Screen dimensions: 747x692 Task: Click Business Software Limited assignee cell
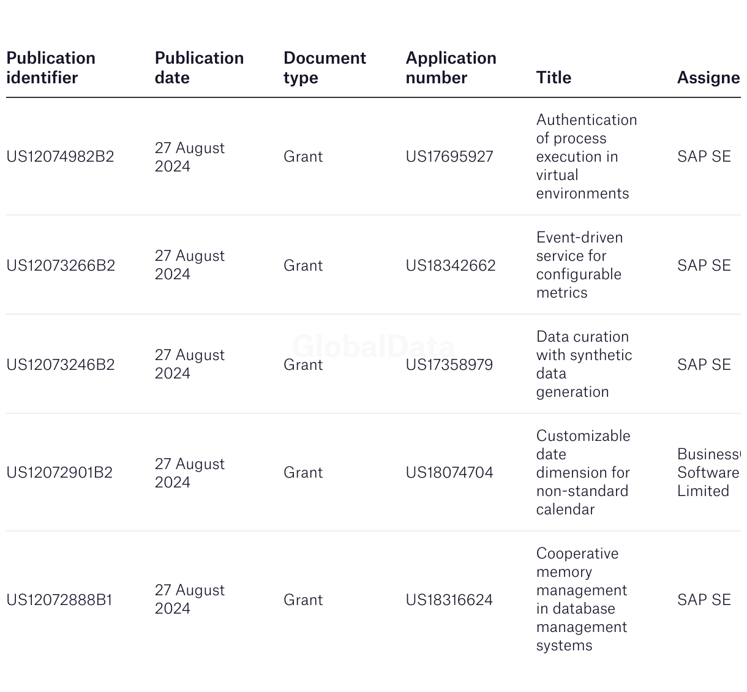[708, 472]
